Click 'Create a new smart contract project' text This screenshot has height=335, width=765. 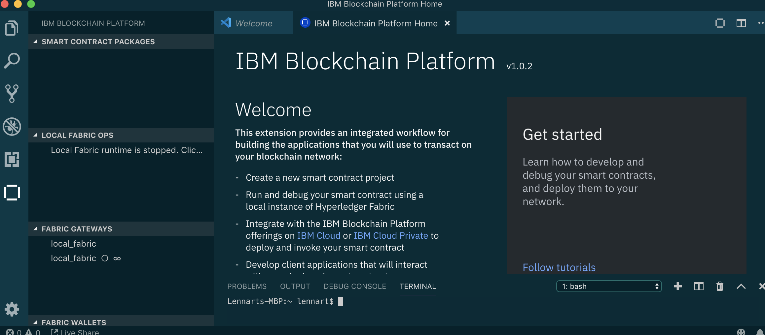(x=320, y=177)
